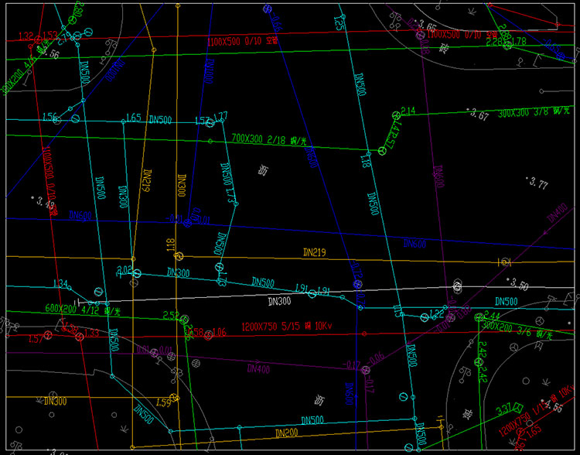Click the white DN300 pipe label

click(279, 300)
